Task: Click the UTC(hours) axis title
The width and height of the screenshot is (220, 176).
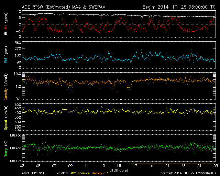Action: click(119, 170)
